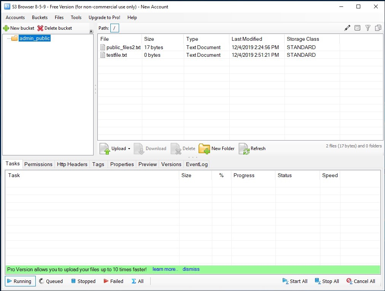
Task: Sort by the Type column header
Action: (x=207, y=39)
